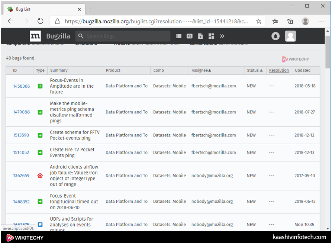Click the New Bug file icon
Screen dimensions: 332x244
pyautogui.click(x=200, y=36)
